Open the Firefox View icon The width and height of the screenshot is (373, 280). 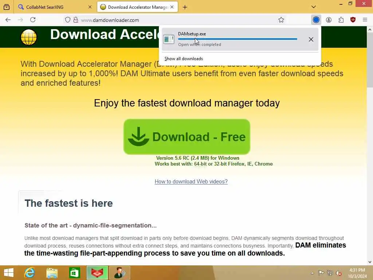(7, 7)
